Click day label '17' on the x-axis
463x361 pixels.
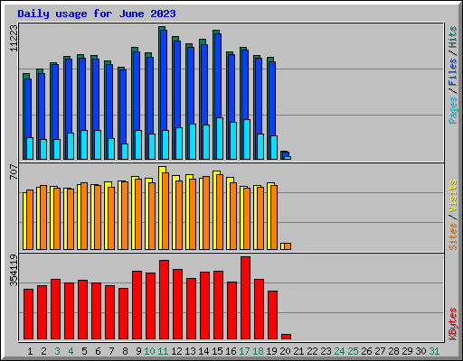click(x=244, y=351)
